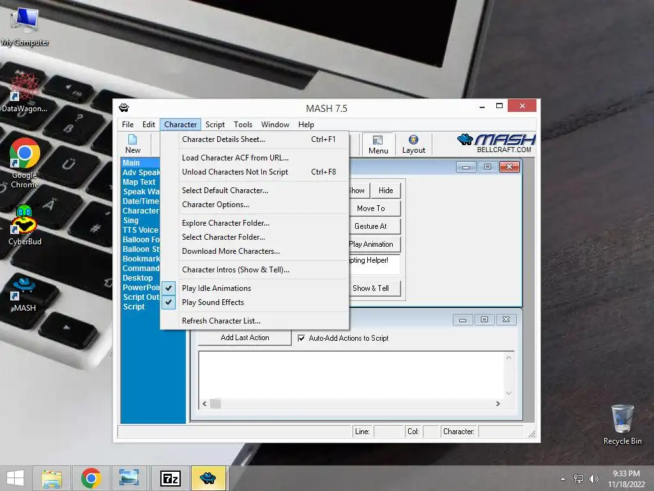Uncheck Auto-Add Actions to Script
Viewport: 654px width, 491px height.
pyautogui.click(x=301, y=338)
